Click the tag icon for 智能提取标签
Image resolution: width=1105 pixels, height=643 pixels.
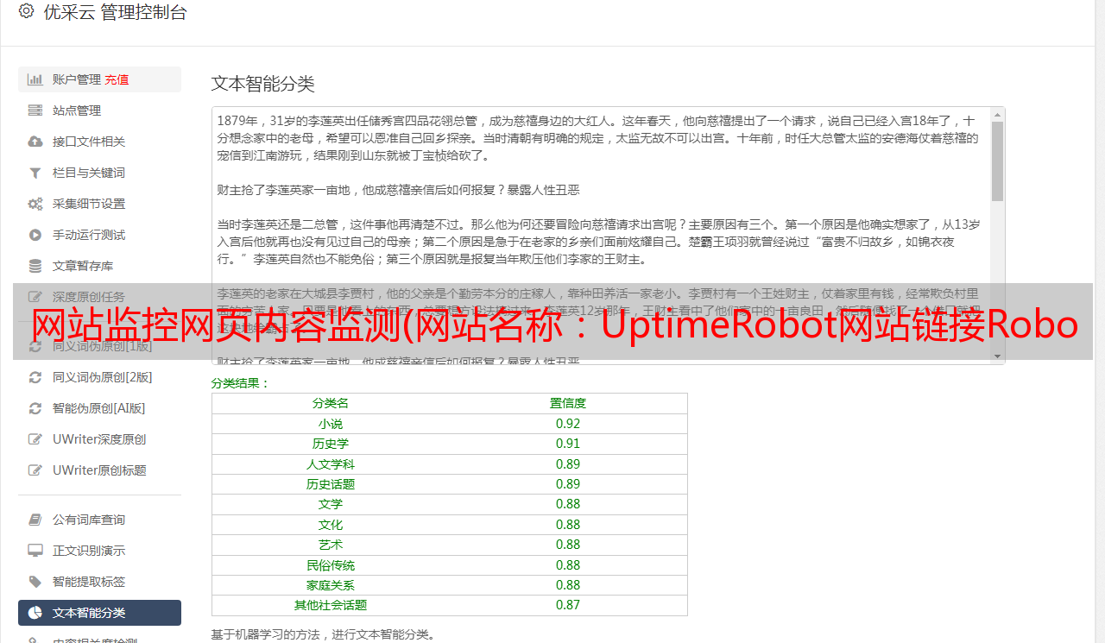point(35,582)
